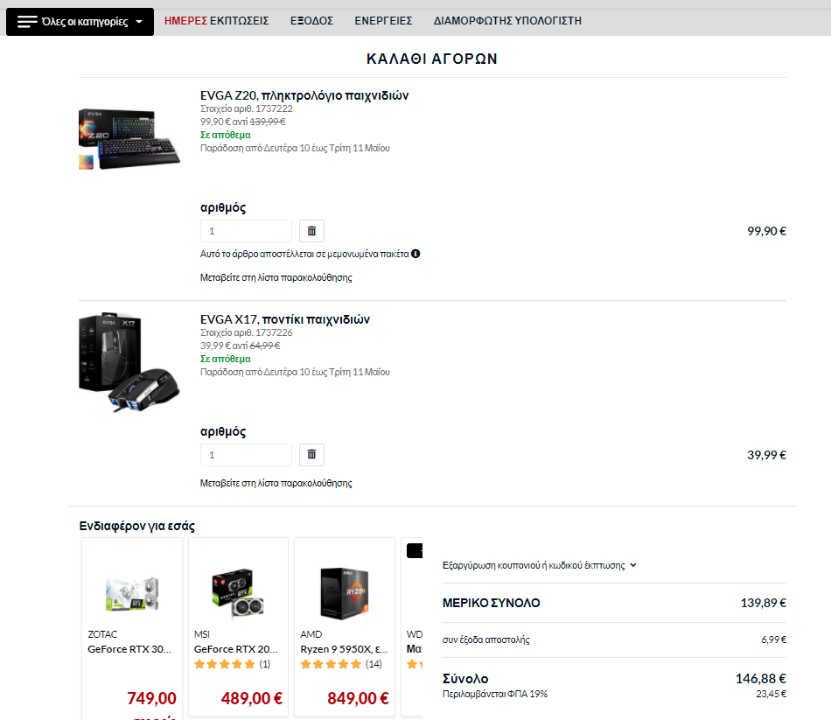Delete EVGA Z20 keyboard with trash icon
This screenshot has width=831, height=720.
pos(311,231)
